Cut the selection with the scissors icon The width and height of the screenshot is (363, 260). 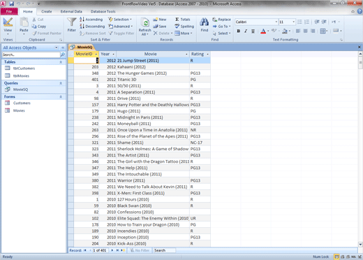click(x=38, y=20)
